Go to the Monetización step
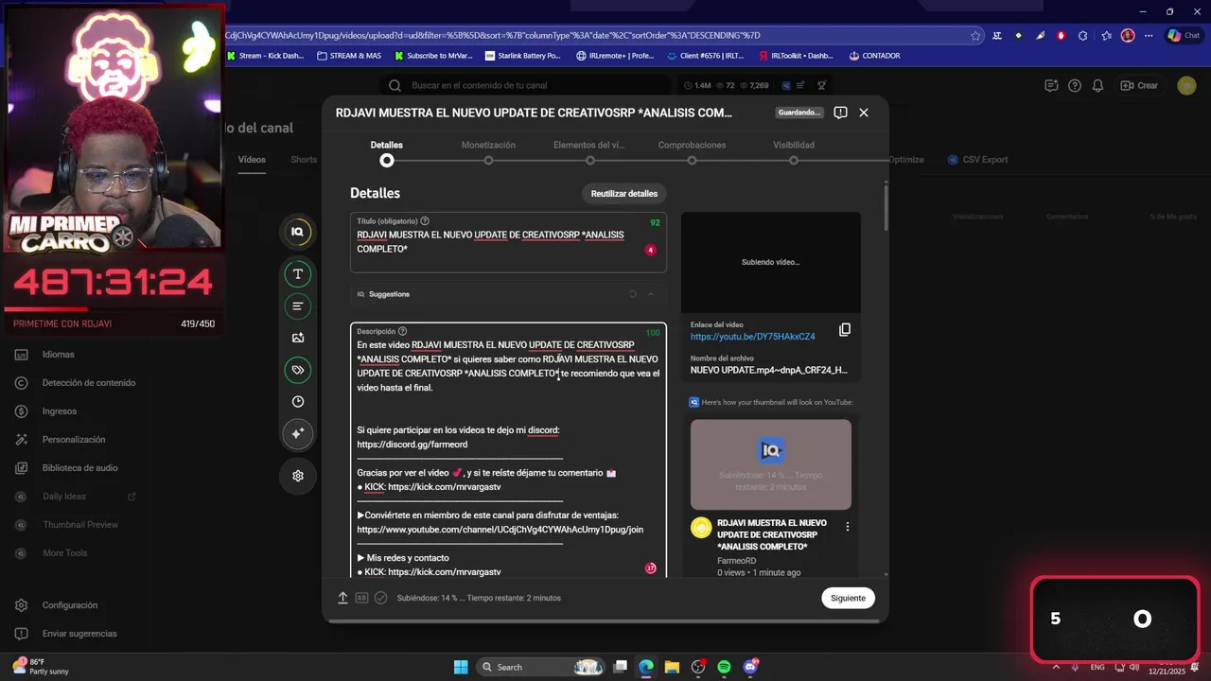The height and width of the screenshot is (681, 1211). [x=488, y=151]
